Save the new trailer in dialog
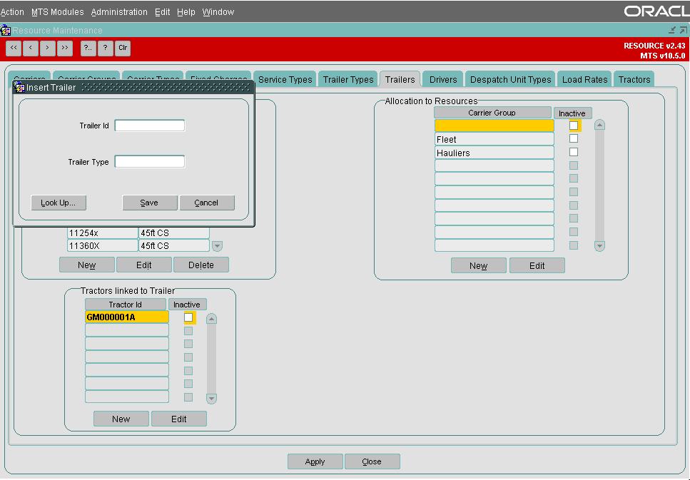690x480 pixels. point(150,203)
